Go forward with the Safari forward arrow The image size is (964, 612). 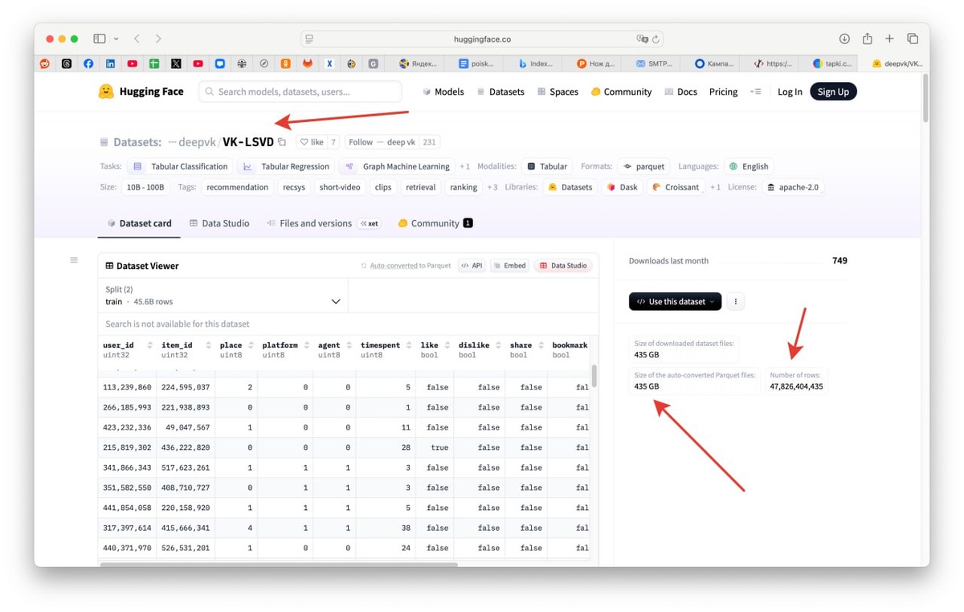[x=158, y=39]
